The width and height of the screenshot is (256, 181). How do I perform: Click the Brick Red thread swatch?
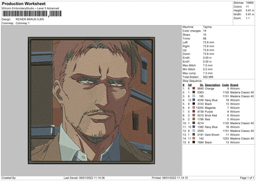tap(194, 116)
